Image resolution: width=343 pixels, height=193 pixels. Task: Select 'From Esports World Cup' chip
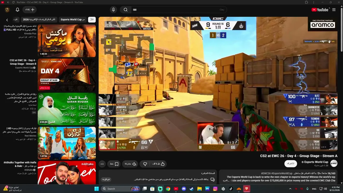(x=73, y=20)
